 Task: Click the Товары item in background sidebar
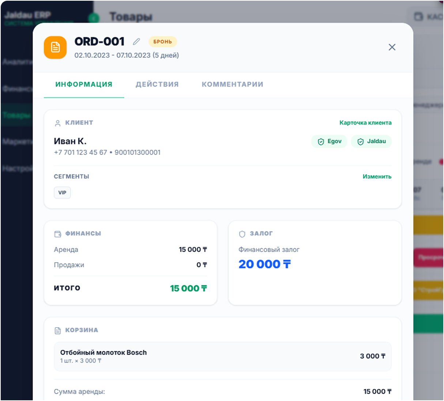pyautogui.click(x=16, y=115)
